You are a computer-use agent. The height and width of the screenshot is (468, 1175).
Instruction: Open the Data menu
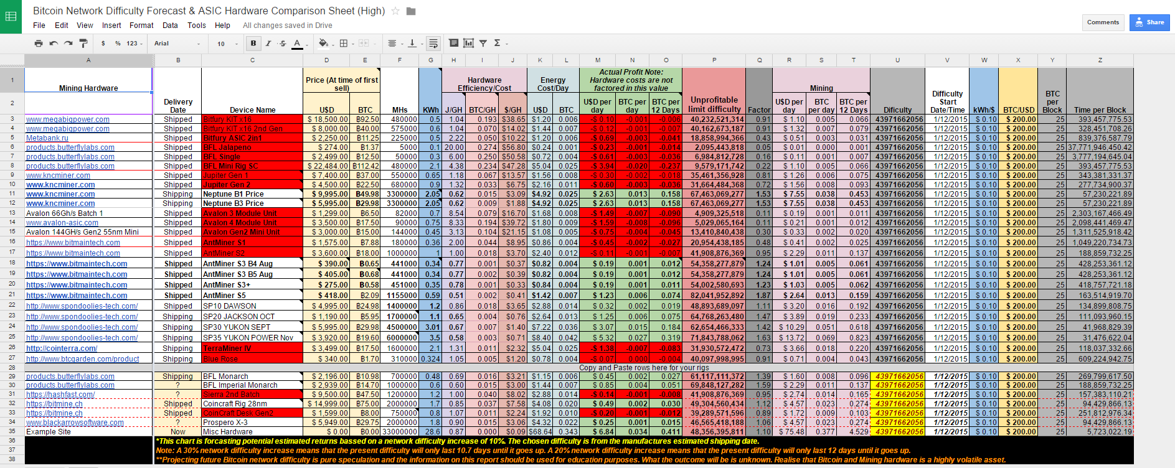click(x=170, y=26)
